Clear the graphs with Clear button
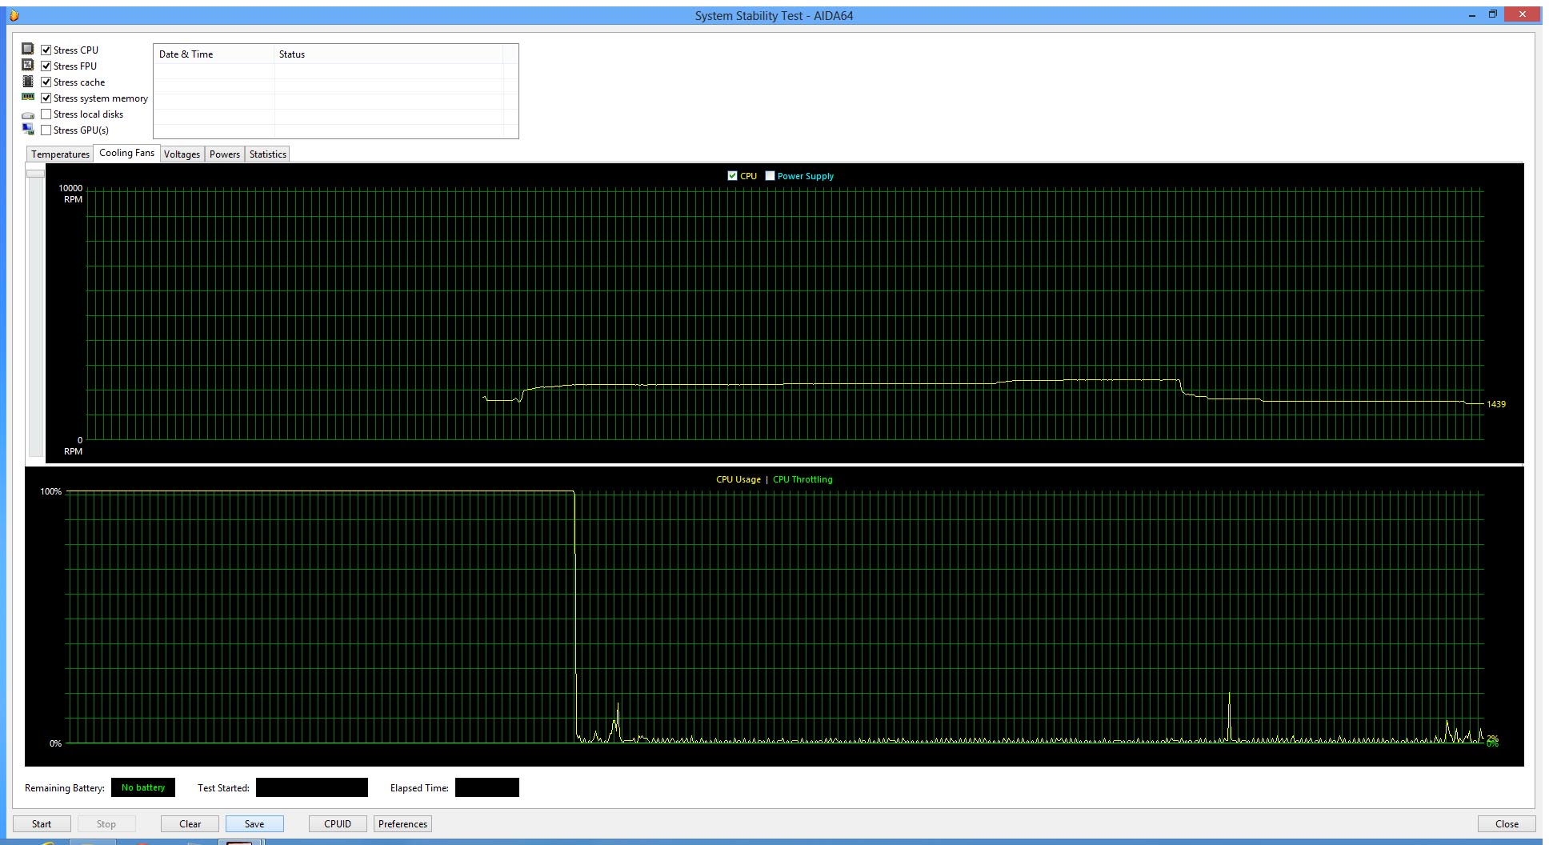1549x845 pixels. pyautogui.click(x=190, y=823)
